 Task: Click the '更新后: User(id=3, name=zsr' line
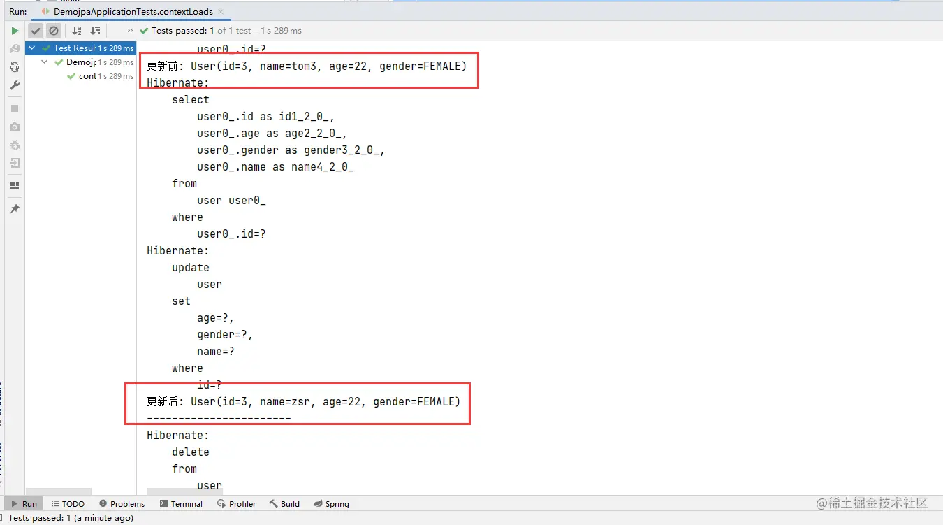pyautogui.click(x=303, y=401)
